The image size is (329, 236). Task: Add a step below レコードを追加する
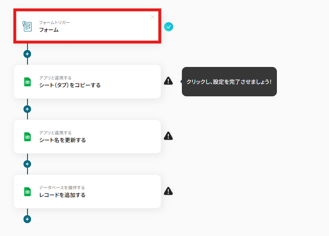(x=27, y=219)
